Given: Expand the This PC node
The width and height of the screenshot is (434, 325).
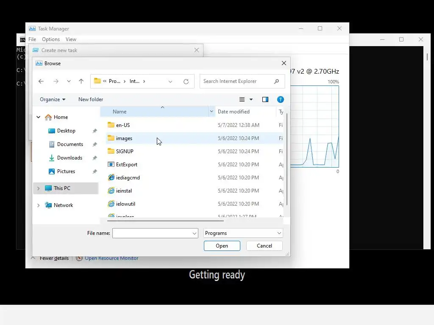Looking at the screenshot, I should (x=39, y=188).
